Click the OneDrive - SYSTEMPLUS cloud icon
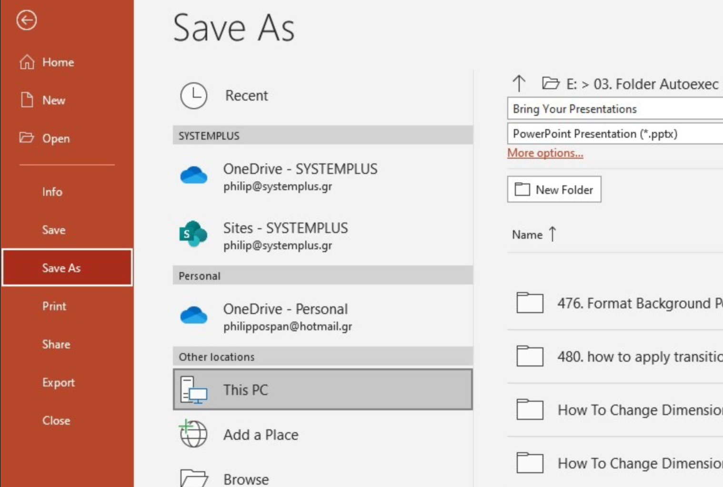The image size is (723, 487). pyautogui.click(x=194, y=175)
